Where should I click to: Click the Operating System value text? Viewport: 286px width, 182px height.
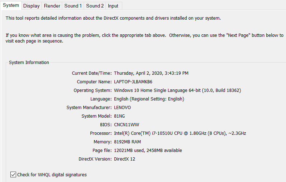[177, 90]
